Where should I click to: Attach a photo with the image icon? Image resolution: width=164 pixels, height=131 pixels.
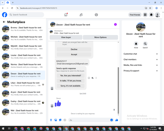pos(56,120)
